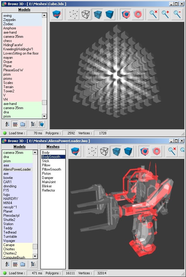Select Tower2 model in top list

[22, 91]
